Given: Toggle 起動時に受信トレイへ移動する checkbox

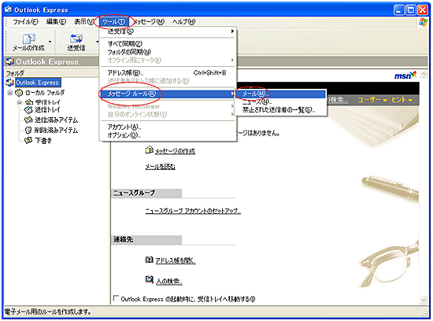Looking at the screenshot, I should coord(117,298).
